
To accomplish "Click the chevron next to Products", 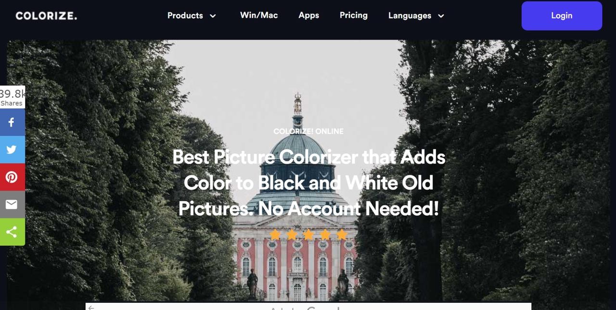I will [212, 16].
